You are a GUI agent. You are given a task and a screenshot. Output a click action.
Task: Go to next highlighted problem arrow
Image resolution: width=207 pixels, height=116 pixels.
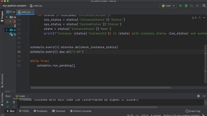coord(204,17)
